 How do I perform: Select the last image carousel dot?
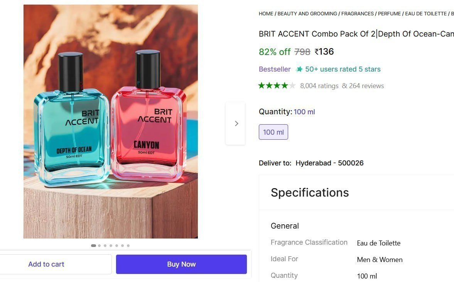click(128, 245)
